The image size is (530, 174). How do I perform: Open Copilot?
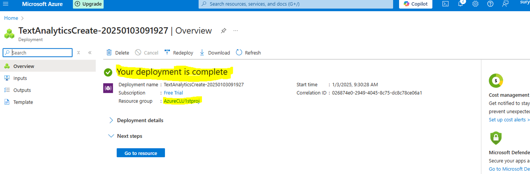tap(416, 4)
